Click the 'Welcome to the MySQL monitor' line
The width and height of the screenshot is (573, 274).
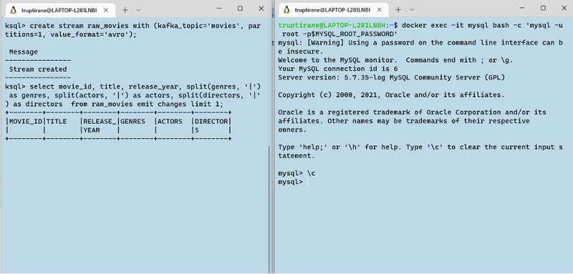395,60
